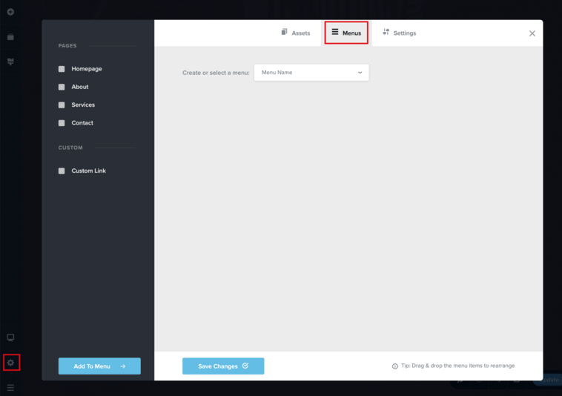Screen dimensions: 562x396
Task: Open the folder icon in left sidebar
Action: [10, 37]
